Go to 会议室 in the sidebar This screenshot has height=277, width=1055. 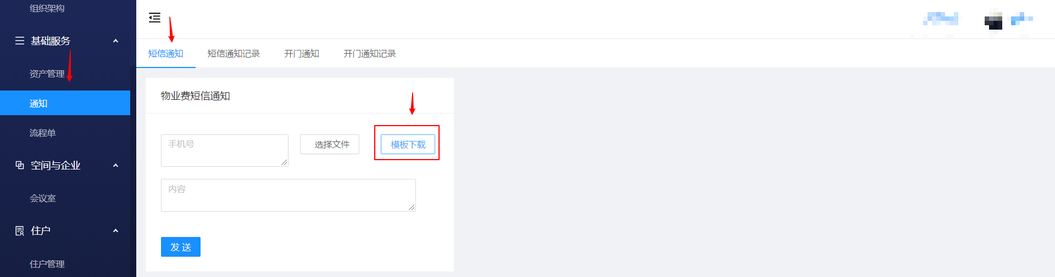pyautogui.click(x=43, y=198)
